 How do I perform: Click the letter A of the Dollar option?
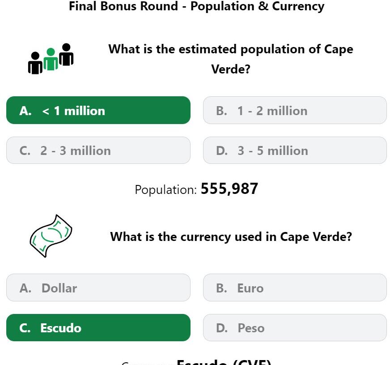25,288
